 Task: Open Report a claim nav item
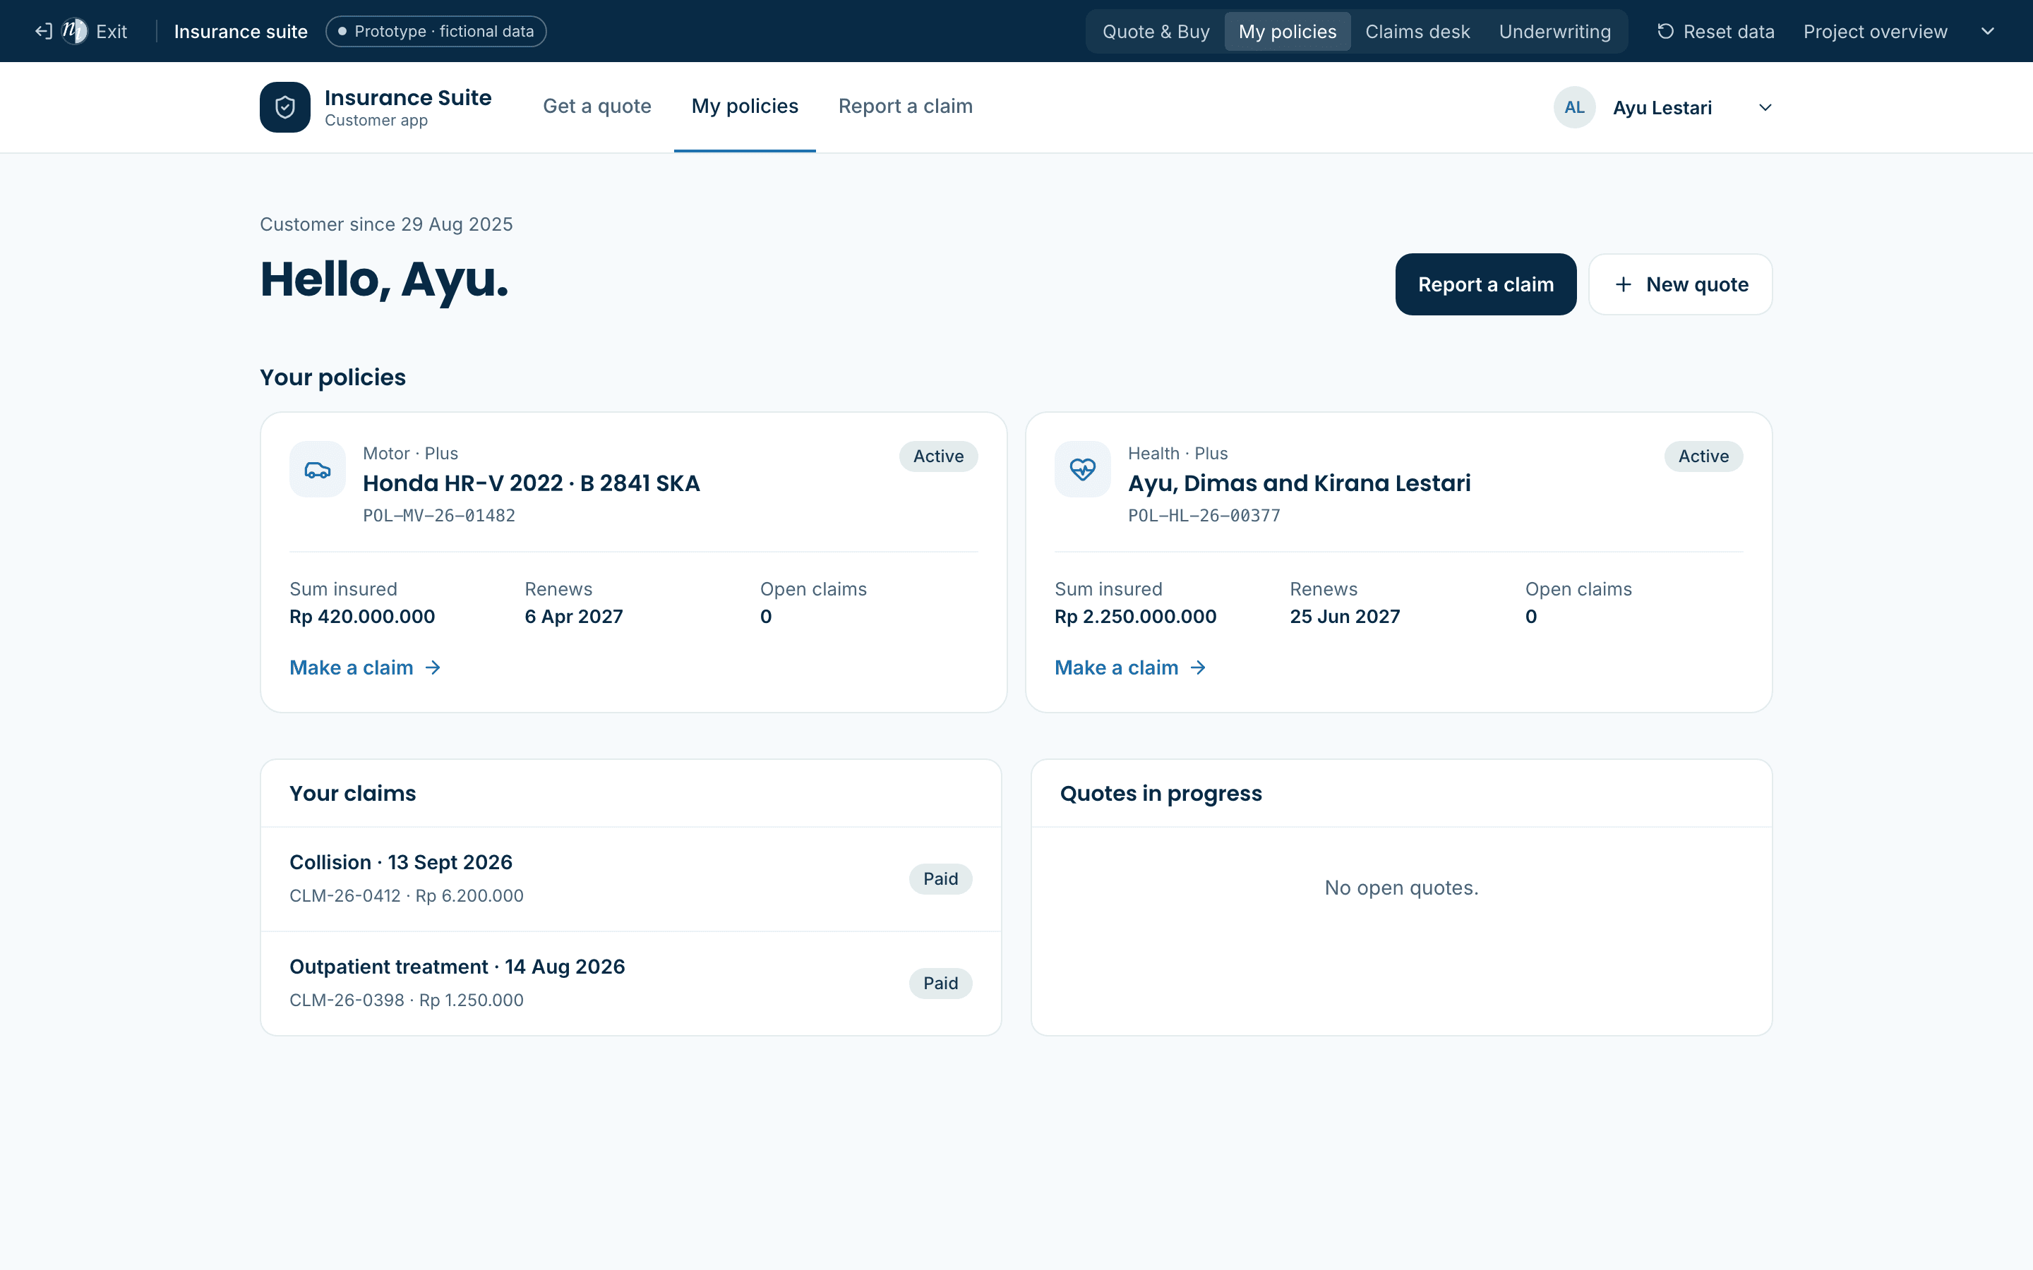pos(906,107)
